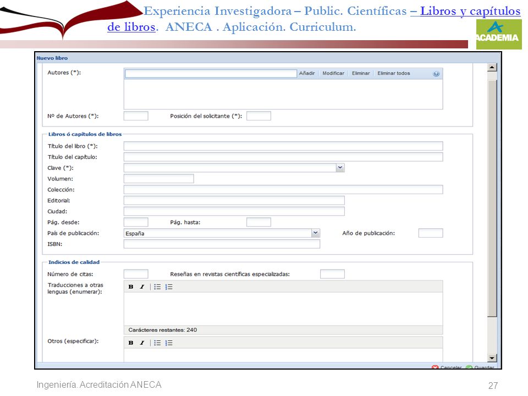The image size is (528, 396).
Task: Focus the Título del libro field
Action: [x=283, y=146]
